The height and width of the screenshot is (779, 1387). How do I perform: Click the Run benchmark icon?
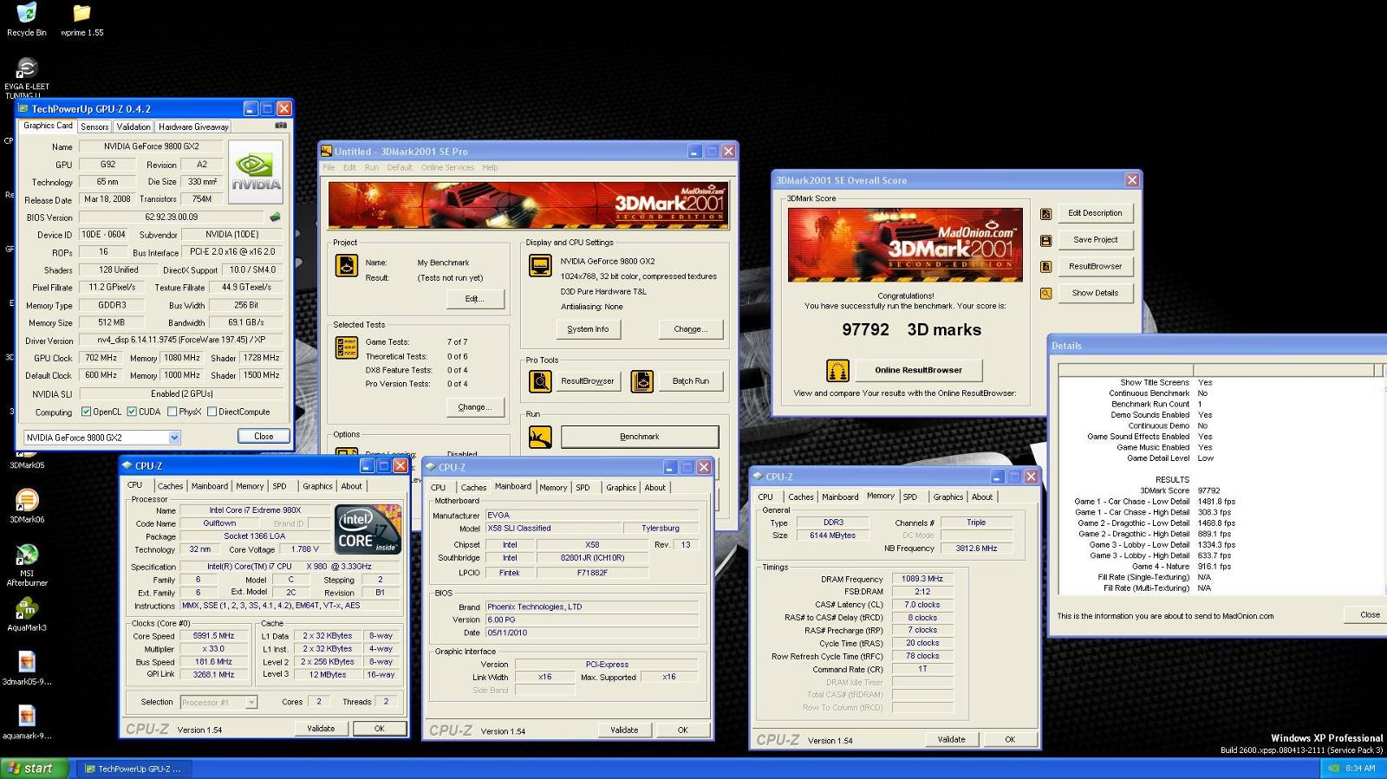540,437
